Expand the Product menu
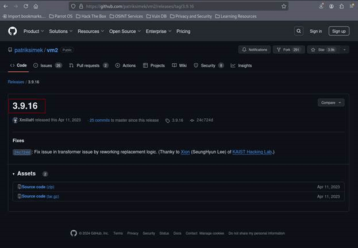The image size is (358, 248). click(x=33, y=31)
